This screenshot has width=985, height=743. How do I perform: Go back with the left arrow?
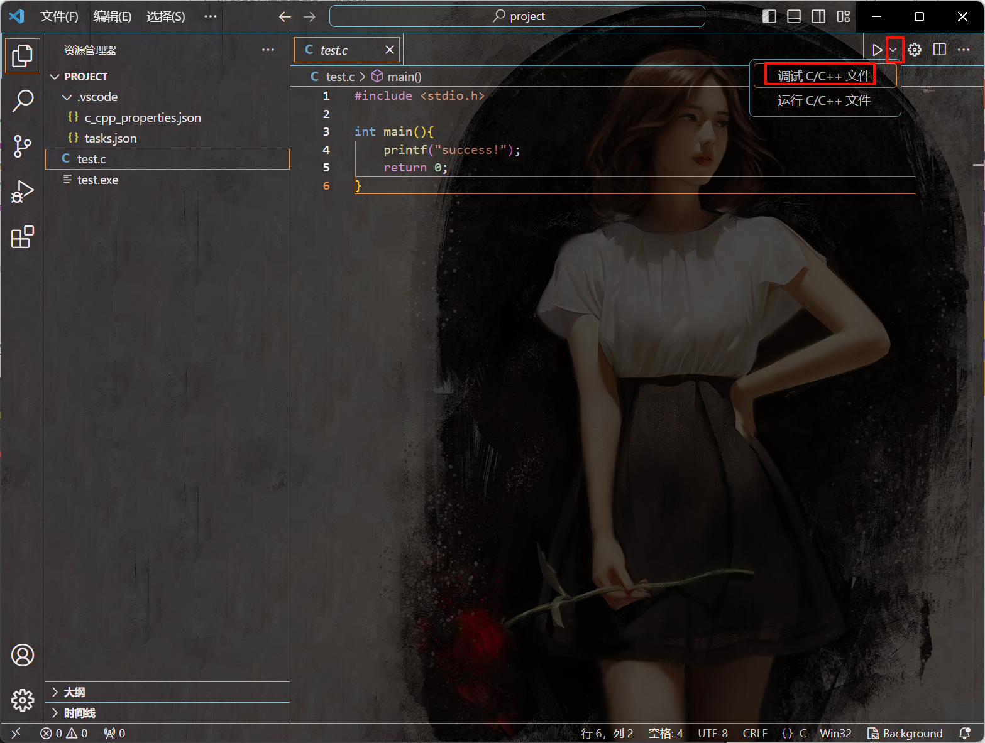point(285,17)
